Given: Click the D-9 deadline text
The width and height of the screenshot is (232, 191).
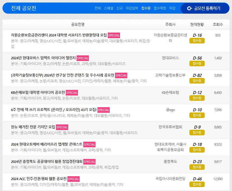Looking at the screenshot, I should [x=197, y=127].
